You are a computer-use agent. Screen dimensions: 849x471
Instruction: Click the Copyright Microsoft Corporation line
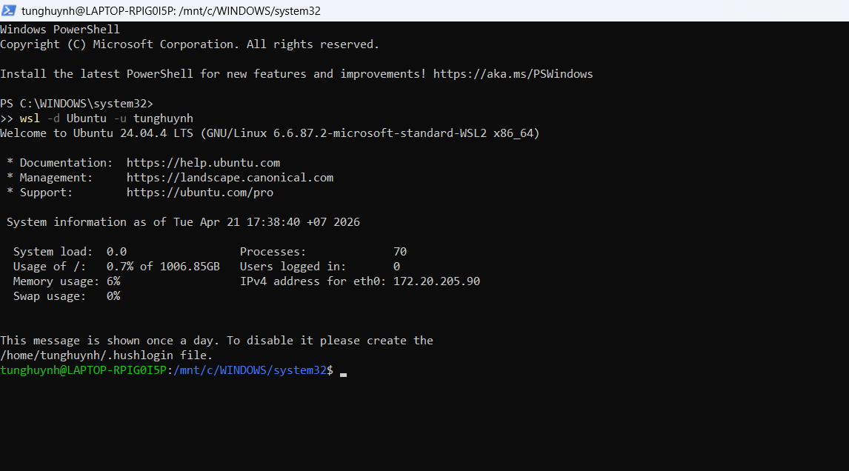[189, 44]
